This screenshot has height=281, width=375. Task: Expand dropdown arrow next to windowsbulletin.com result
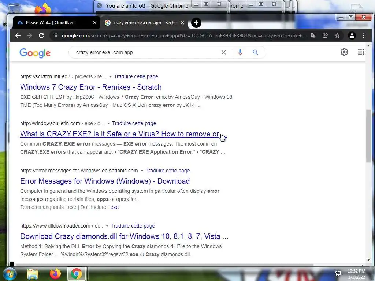(x=108, y=124)
